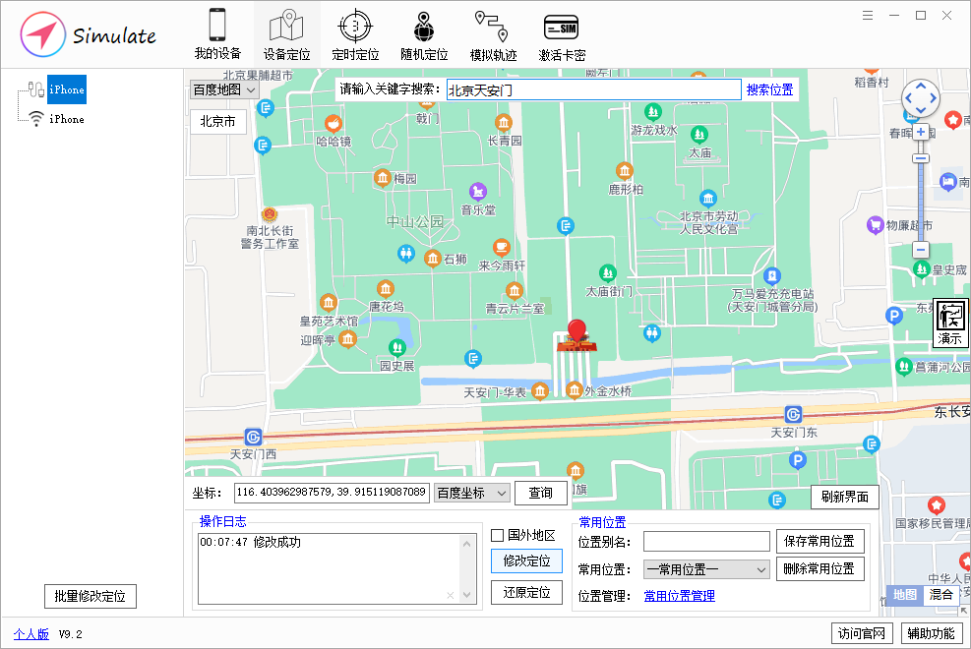This screenshot has width=971, height=649.
Task: Open 百度地图 map source dropdown
Action: [224, 89]
